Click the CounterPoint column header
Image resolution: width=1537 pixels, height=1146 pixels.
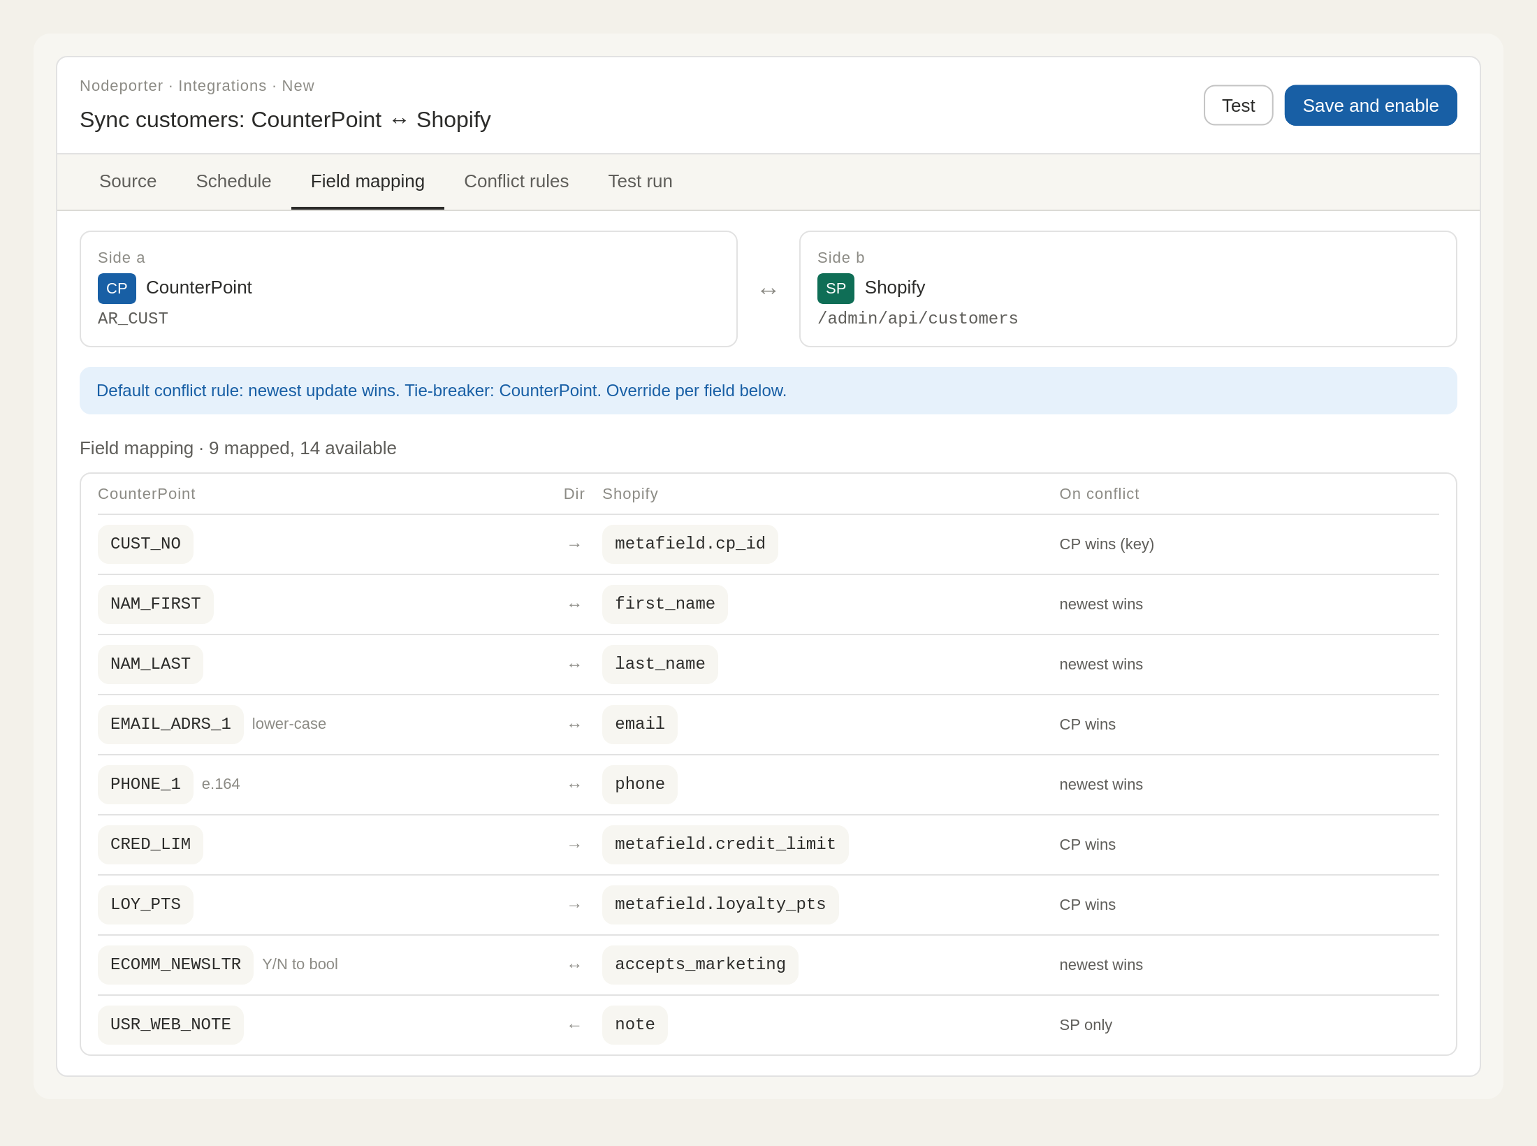pos(147,494)
